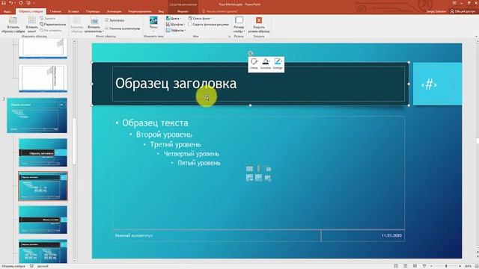Click the Удалить (delete) layout button
Image resolution: width=479 pixels, height=269 pixels.
pyautogui.click(x=47, y=19)
